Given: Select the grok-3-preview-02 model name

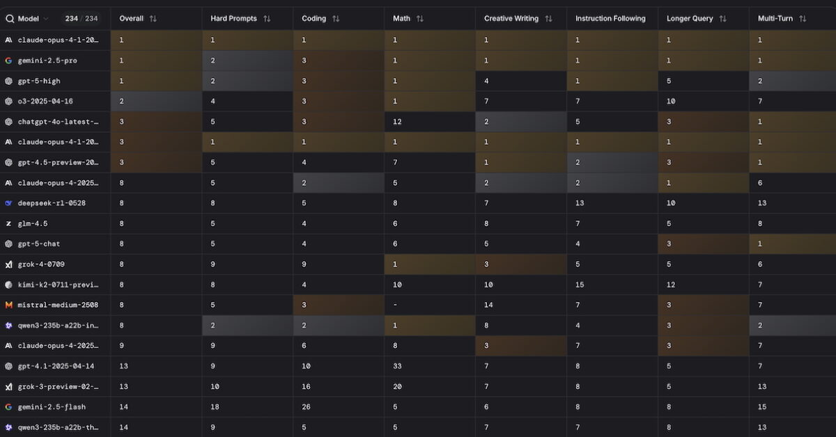Looking at the screenshot, I should pos(59,386).
